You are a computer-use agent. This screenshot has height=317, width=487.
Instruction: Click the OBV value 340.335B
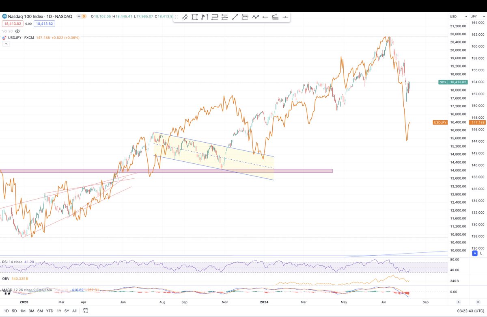coord(19,279)
